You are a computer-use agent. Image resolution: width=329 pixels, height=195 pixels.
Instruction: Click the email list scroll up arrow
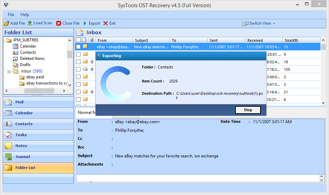[x=323, y=40]
